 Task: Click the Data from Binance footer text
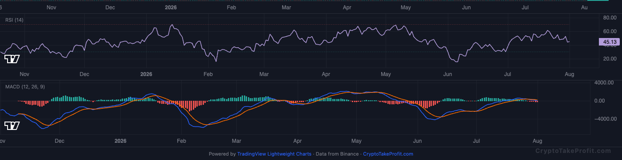pos(337,154)
